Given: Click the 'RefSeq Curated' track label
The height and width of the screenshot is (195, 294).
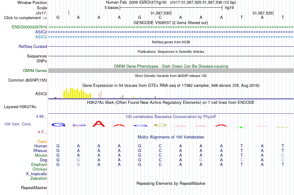Looking at the screenshot, I should [x=32, y=46].
